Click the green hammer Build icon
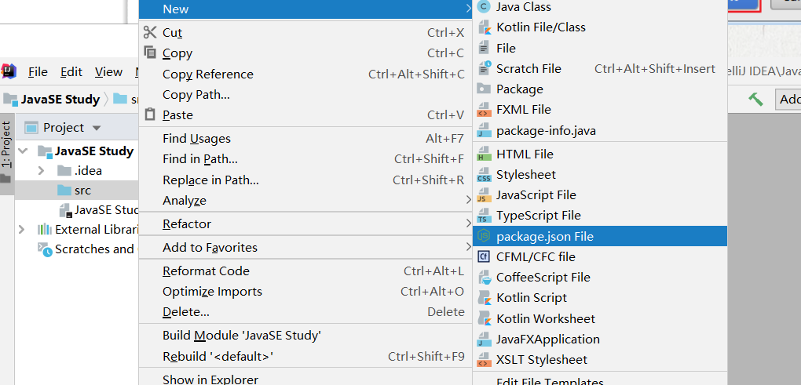Screen dimensions: 801x385 coord(755,99)
